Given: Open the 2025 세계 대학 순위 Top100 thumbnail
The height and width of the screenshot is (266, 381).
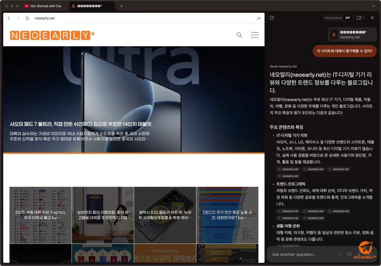Looking at the screenshot, I should pos(41,215).
